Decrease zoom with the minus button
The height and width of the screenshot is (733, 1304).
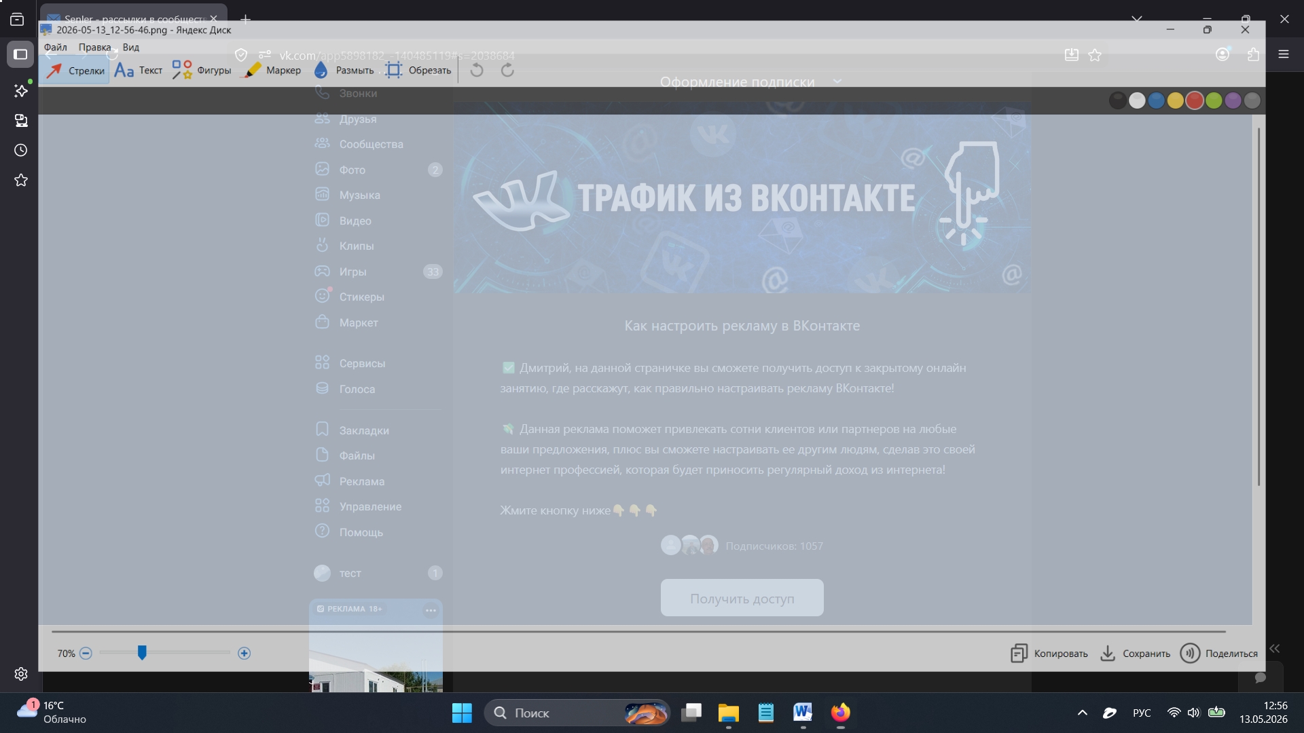86,654
